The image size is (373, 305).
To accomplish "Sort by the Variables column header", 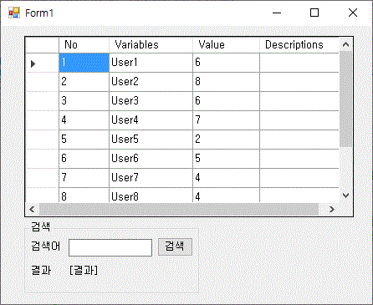I will [x=151, y=45].
